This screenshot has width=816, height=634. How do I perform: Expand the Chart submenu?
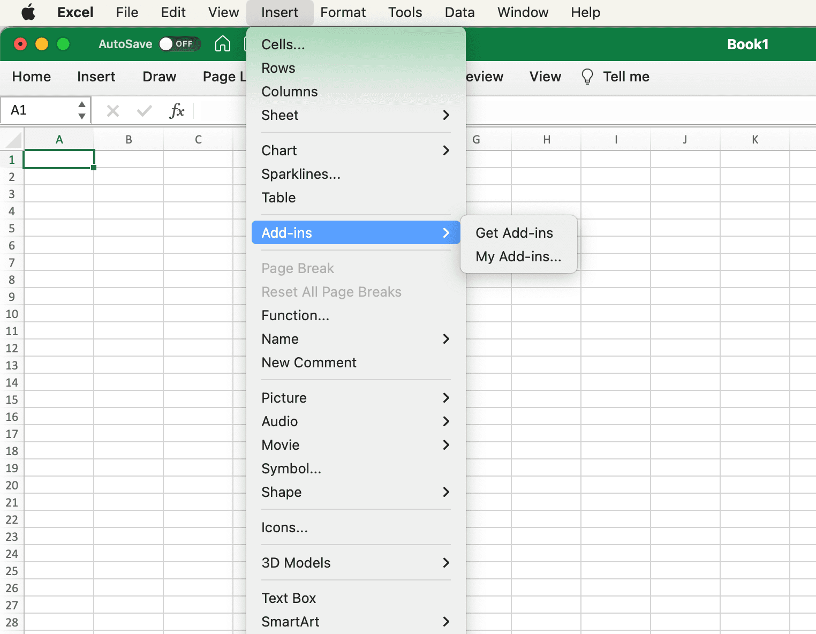(446, 150)
